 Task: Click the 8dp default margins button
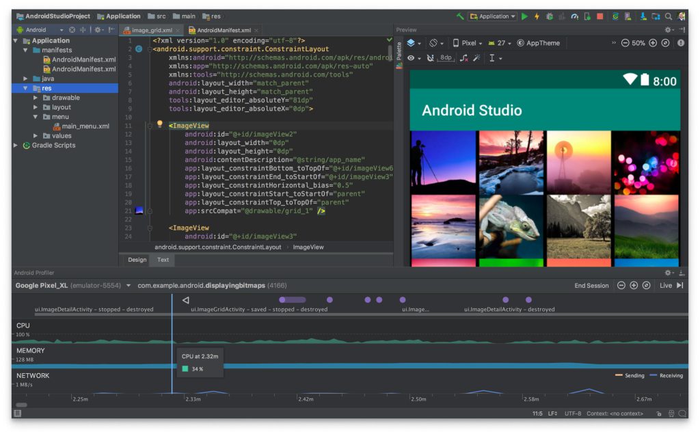point(446,58)
